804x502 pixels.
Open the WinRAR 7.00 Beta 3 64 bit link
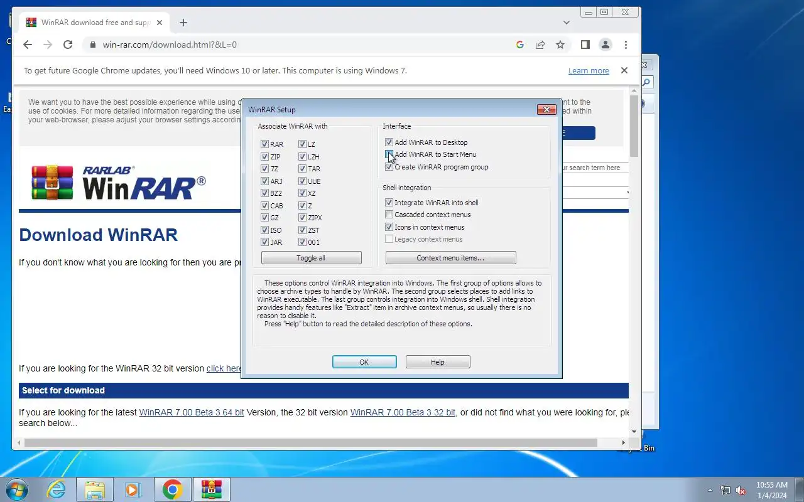(192, 412)
